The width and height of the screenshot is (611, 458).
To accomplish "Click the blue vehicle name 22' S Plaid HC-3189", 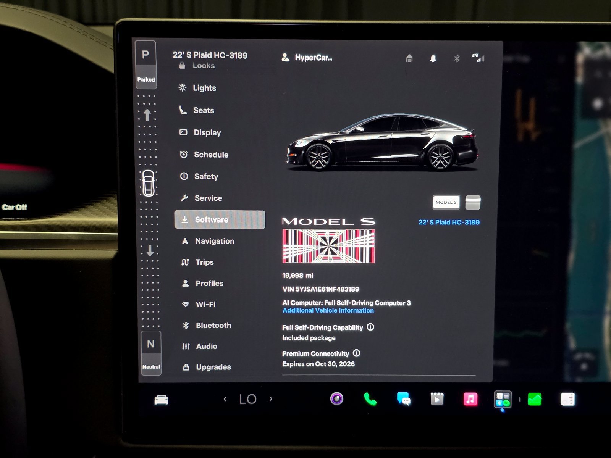I will coord(449,222).
